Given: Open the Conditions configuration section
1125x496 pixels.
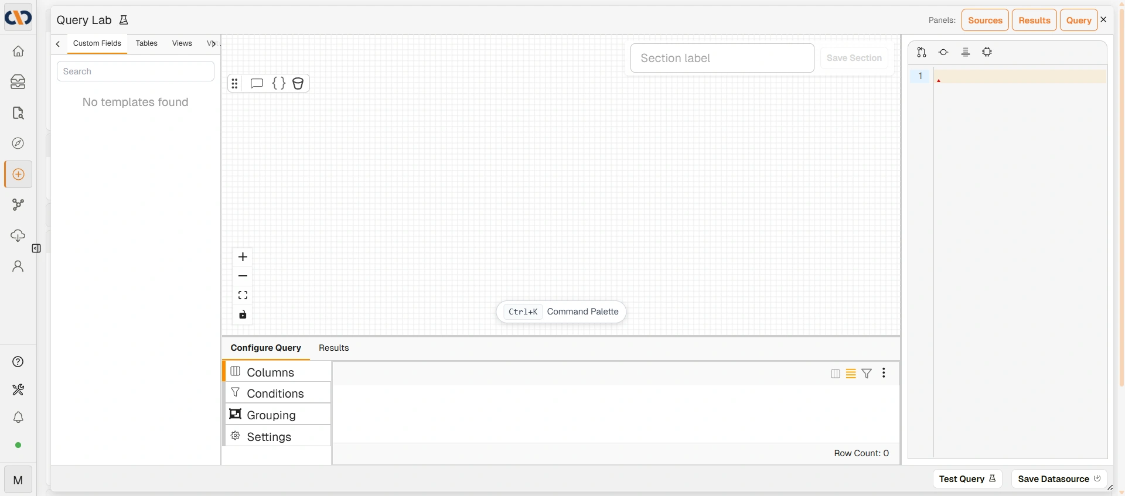Looking at the screenshot, I should 277,393.
